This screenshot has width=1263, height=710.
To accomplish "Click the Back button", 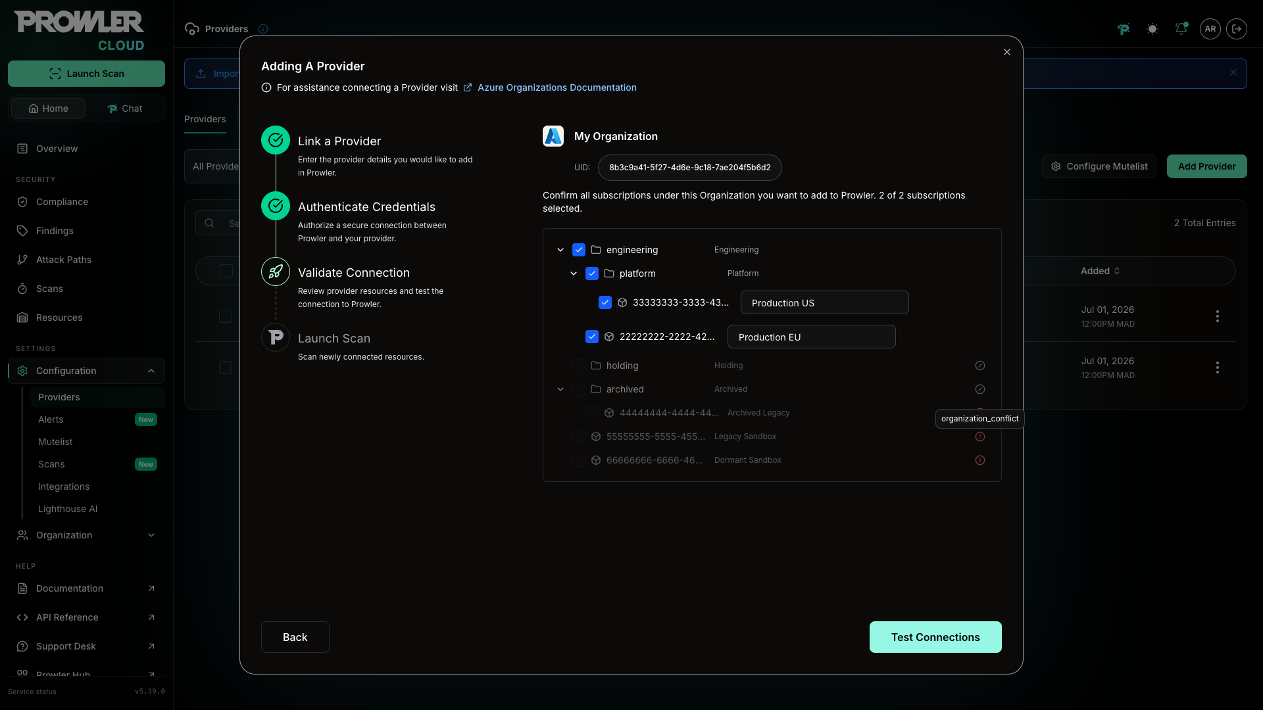I will tap(295, 637).
